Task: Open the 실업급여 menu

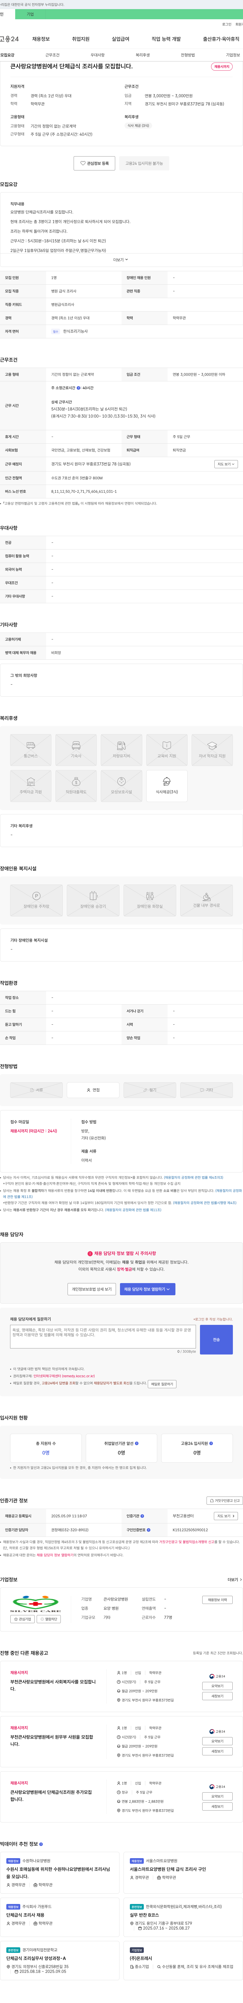Action: click(120, 39)
